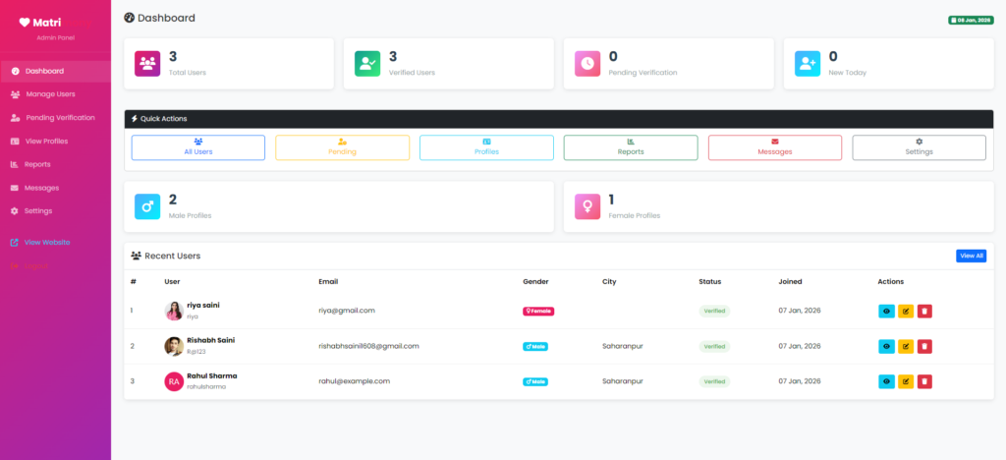View Rishabh Saini's profile eye icon
This screenshot has width=1006, height=460.
pyautogui.click(x=886, y=346)
